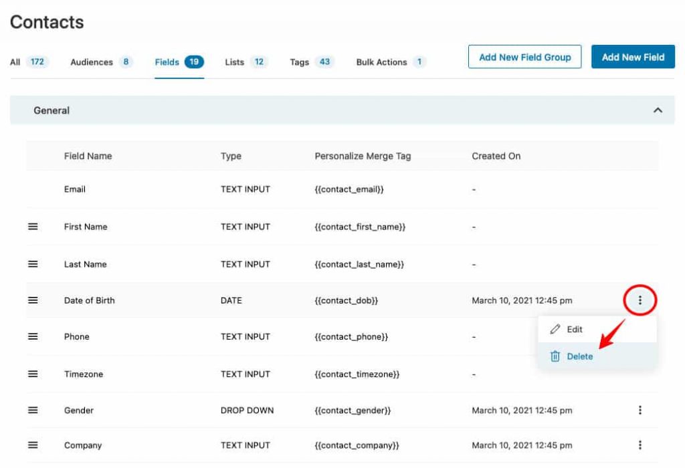Collapse the General field group

[x=658, y=110]
